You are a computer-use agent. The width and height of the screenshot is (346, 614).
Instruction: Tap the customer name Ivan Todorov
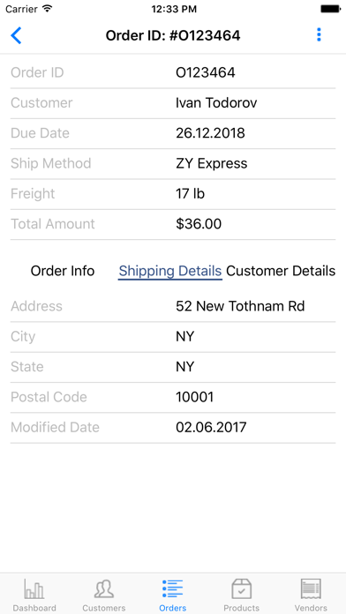[216, 103]
